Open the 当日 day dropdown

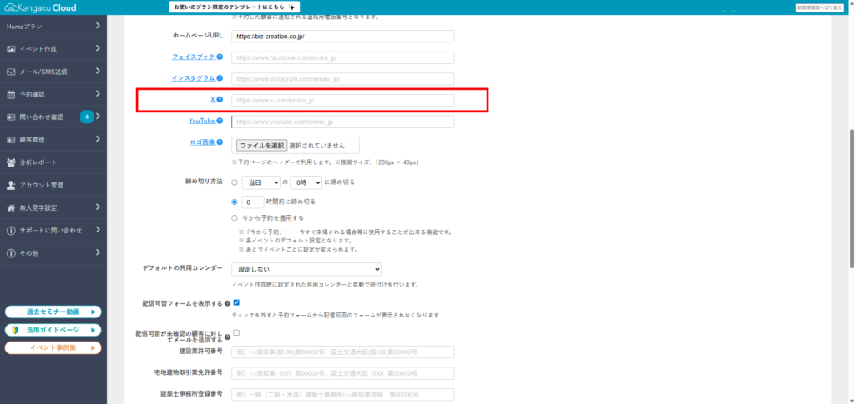261,182
